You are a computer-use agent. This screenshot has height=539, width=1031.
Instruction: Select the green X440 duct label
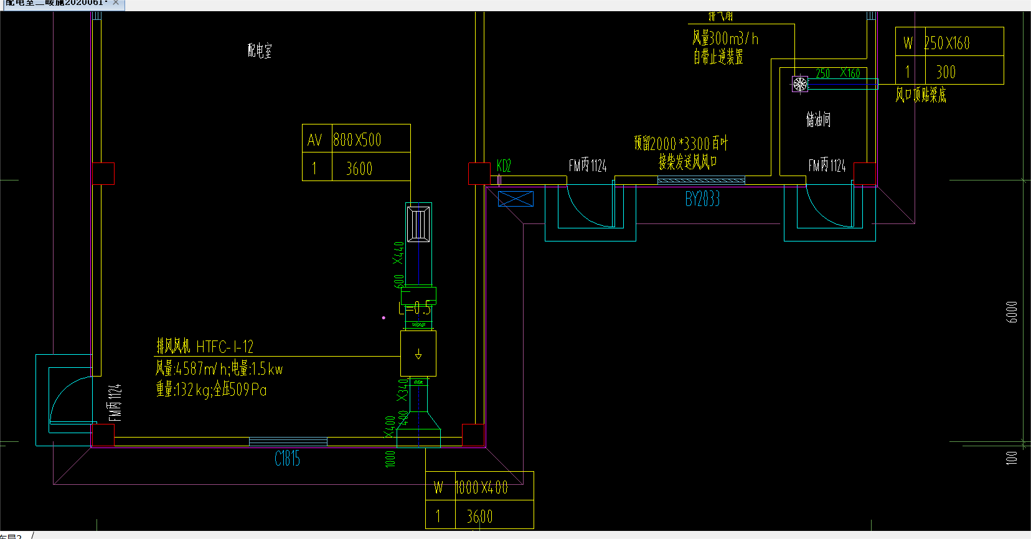(398, 253)
